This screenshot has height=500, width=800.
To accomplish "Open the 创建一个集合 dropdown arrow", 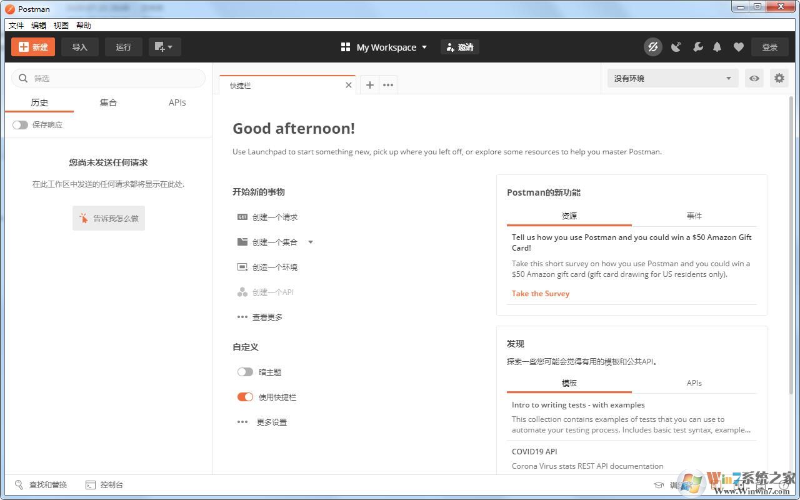I will 311,242.
